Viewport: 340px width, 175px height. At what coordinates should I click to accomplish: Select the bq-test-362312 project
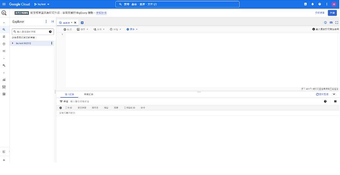click(24, 43)
